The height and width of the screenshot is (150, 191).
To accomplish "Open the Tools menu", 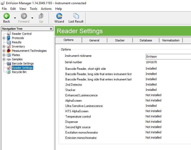I will click(33, 9).
